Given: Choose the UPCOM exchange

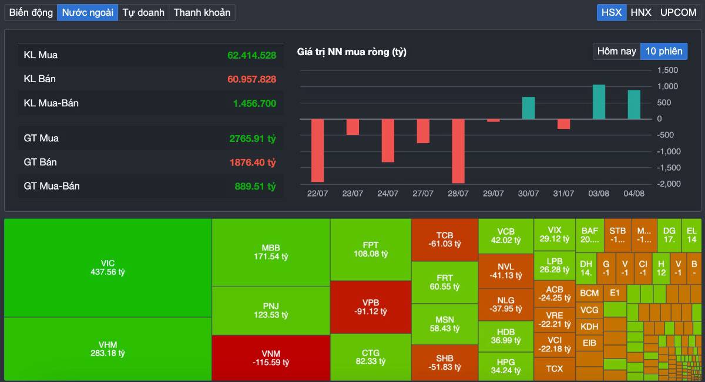Looking at the screenshot, I should pyautogui.click(x=678, y=12).
